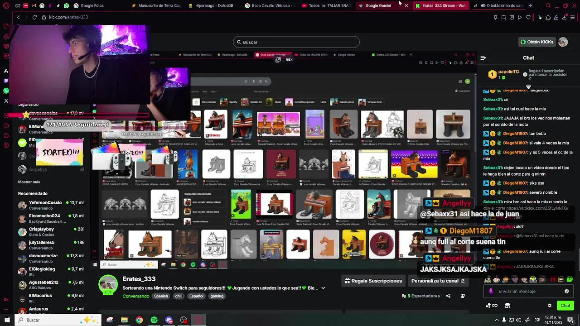Expand the stream title description chevron

[323, 288]
